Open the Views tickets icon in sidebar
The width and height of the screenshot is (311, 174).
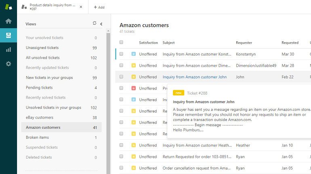[x=8, y=35]
